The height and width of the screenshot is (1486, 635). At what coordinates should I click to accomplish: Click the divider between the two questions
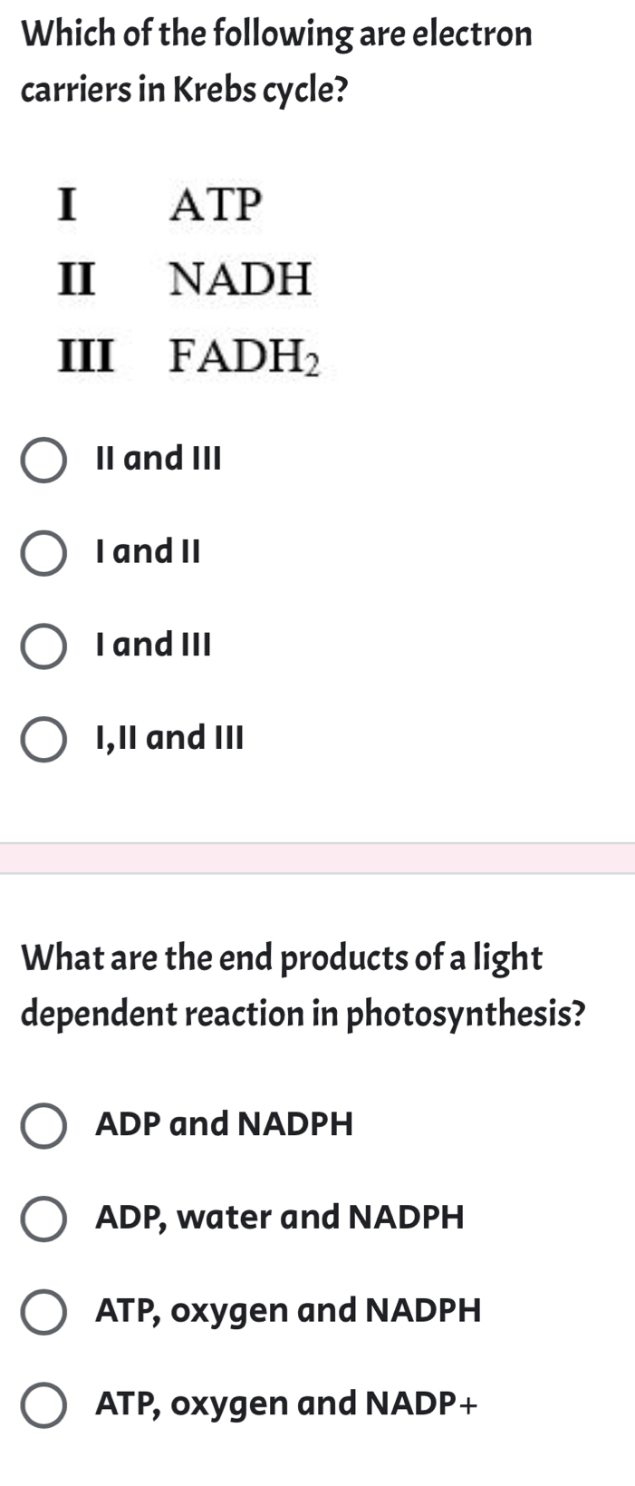click(x=317, y=855)
